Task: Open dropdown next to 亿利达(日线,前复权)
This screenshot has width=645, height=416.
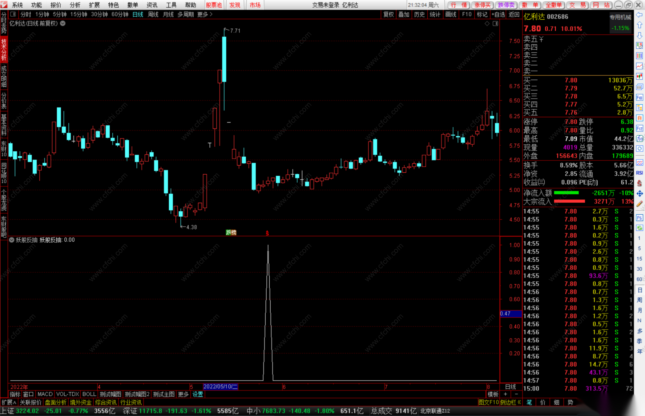Action: (63, 24)
